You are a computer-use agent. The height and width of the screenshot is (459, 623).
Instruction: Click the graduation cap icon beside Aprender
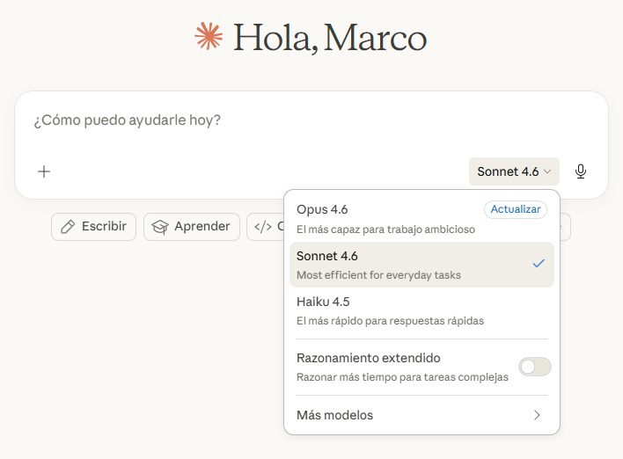coord(160,227)
